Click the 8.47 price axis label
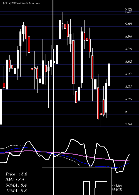Viewport: 139px width, 195px height. click(128, 74)
